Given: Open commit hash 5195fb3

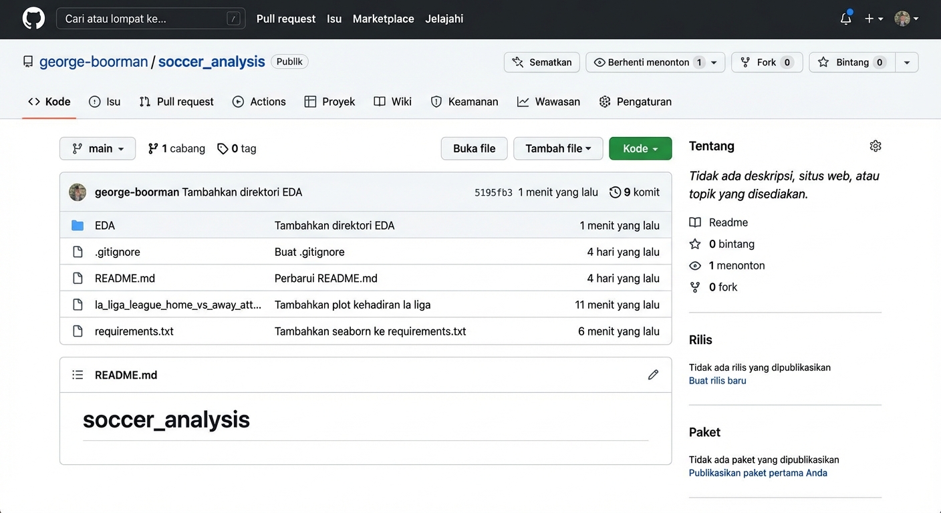Looking at the screenshot, I should [x=493, y=192].
